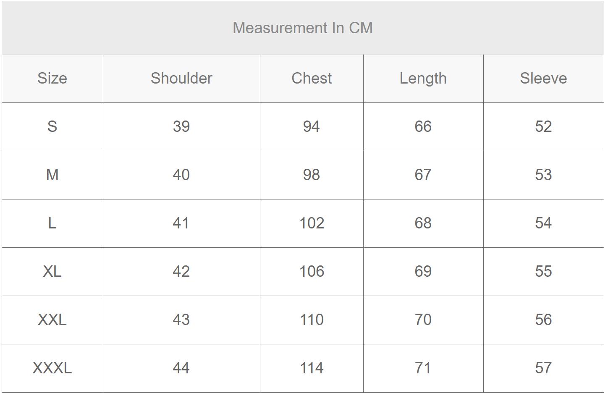The height and width of the screenshot is (396, 608).
Task: Click sleeve value 56 in XXL row
Action: (543, 320)
